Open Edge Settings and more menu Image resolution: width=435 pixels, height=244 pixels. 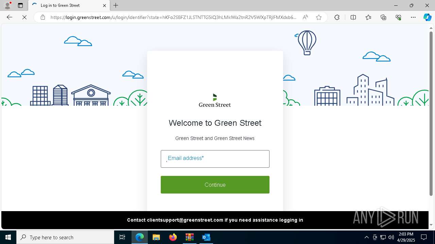click(x=413, y=17)
